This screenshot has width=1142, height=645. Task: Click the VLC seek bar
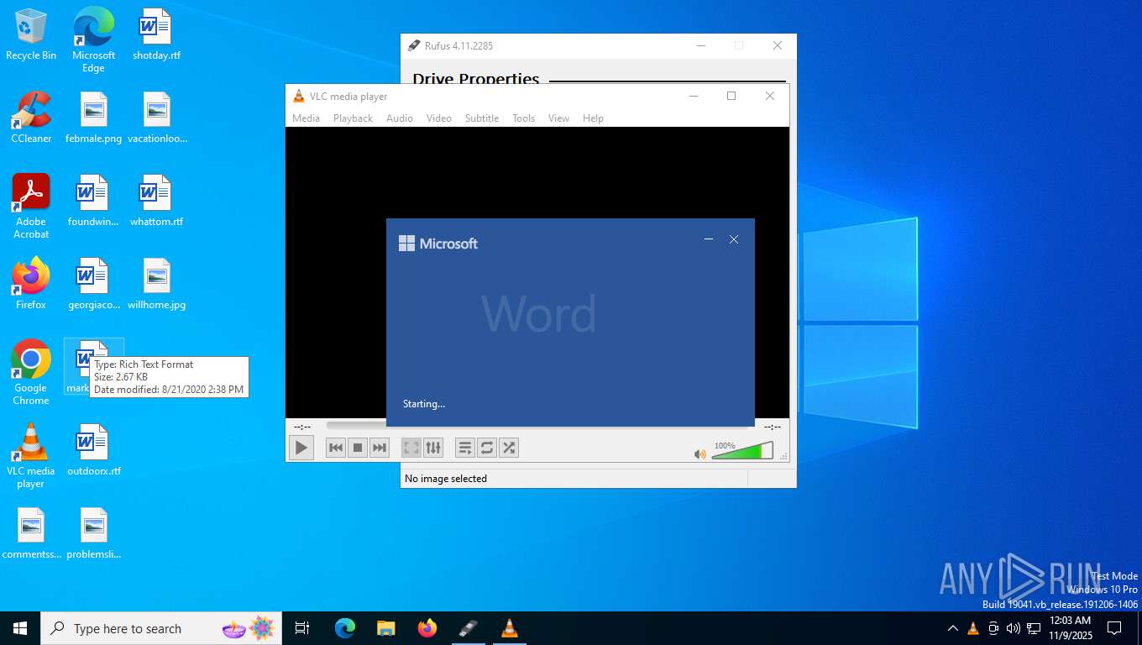[x=537, y=426]
